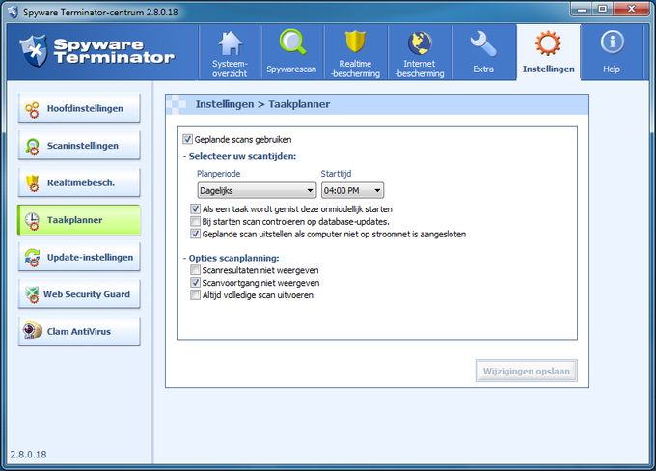Check Scanresultaten niet weergeven
656x471 pixels.
click(x=196, y=270)
